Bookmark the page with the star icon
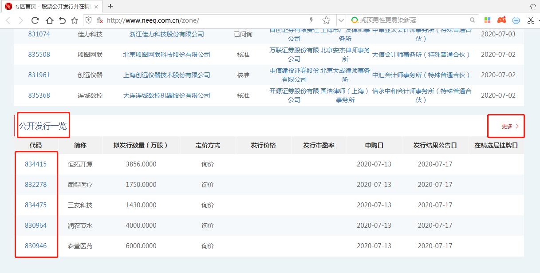 pyautogui.click(x=326, y=20)
